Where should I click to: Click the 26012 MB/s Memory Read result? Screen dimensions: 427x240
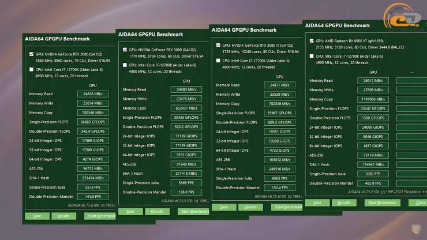pos(373,81)
